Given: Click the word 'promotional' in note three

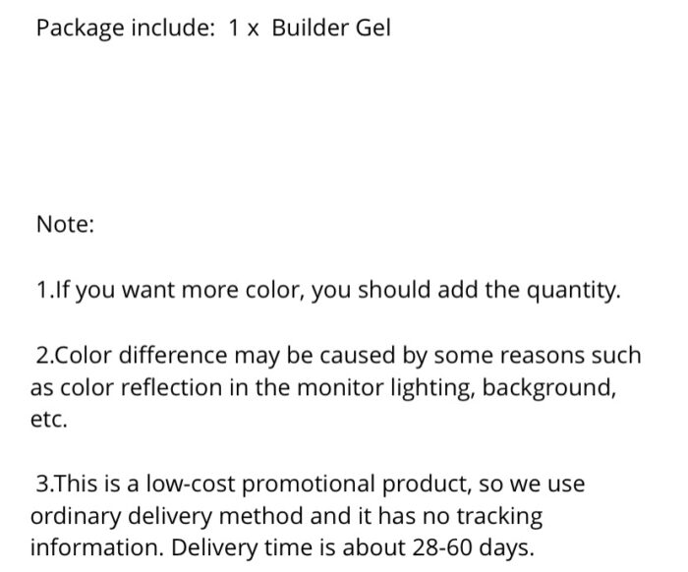Looking at the screenshot, I should [x=309, y=486].
